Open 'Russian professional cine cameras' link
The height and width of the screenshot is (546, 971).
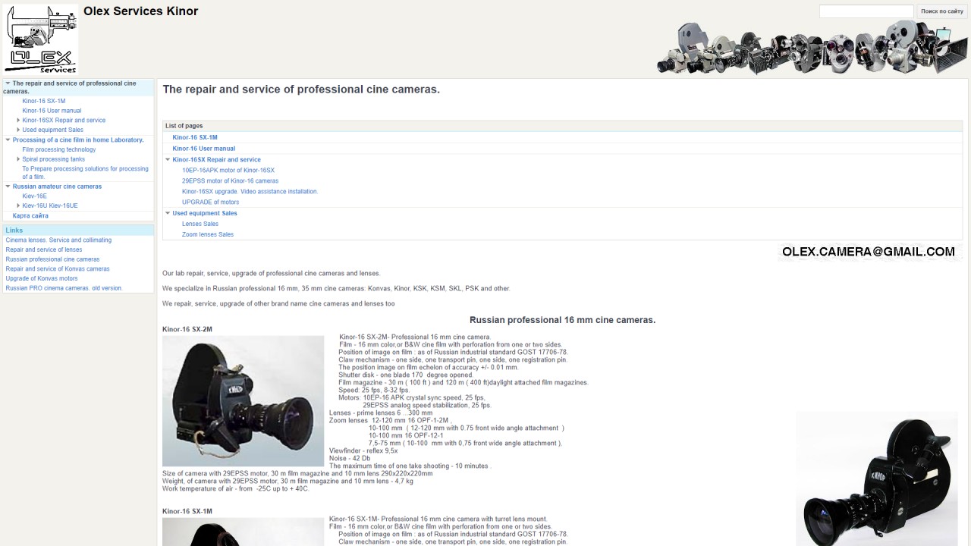tap(52, 259)
